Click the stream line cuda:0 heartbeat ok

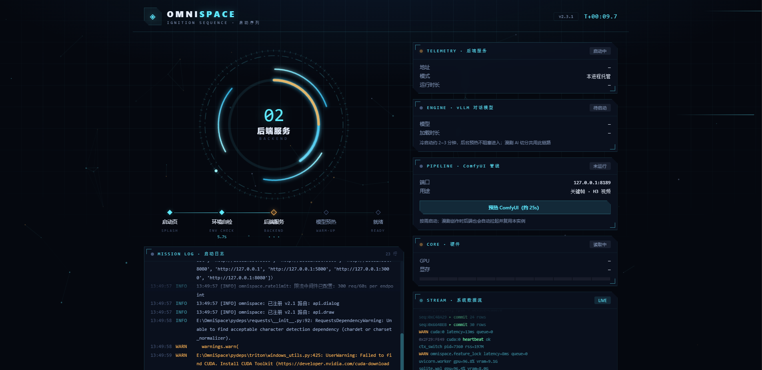[455, 340]
